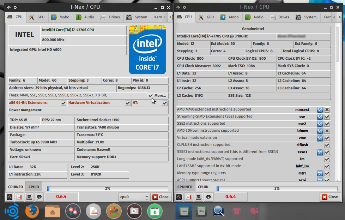Open the GPU tab in the left I-Nex window
Screen dimensions: 345x220
tap(37, 17)
